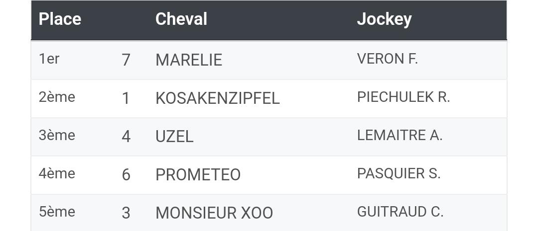
Task: Click jockey PIECHULEK R.
Action: [403, 97]
